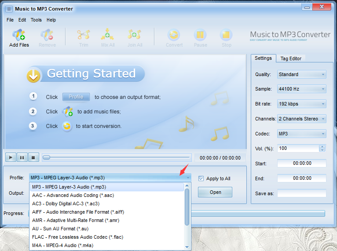Image resolution: width=337 pixels, height=251 pixels.
Task: Click the profile list scrollbar thumb
Action: click(x=187, y=207)
